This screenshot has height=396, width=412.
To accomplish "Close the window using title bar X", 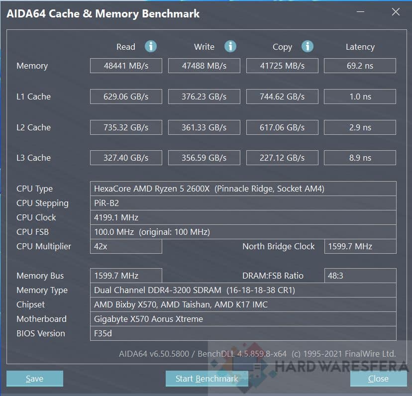I will pos(396,11).
